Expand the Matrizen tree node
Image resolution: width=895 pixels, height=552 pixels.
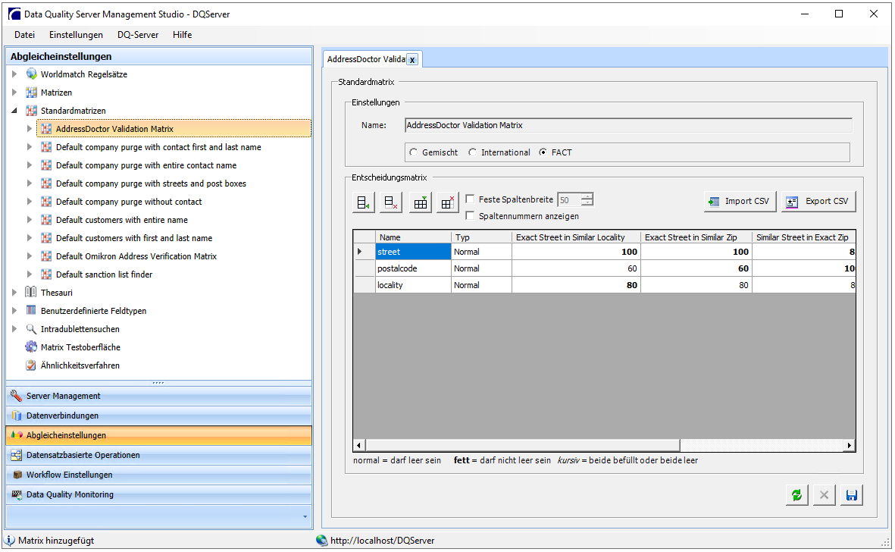click(x=15, y=93)
